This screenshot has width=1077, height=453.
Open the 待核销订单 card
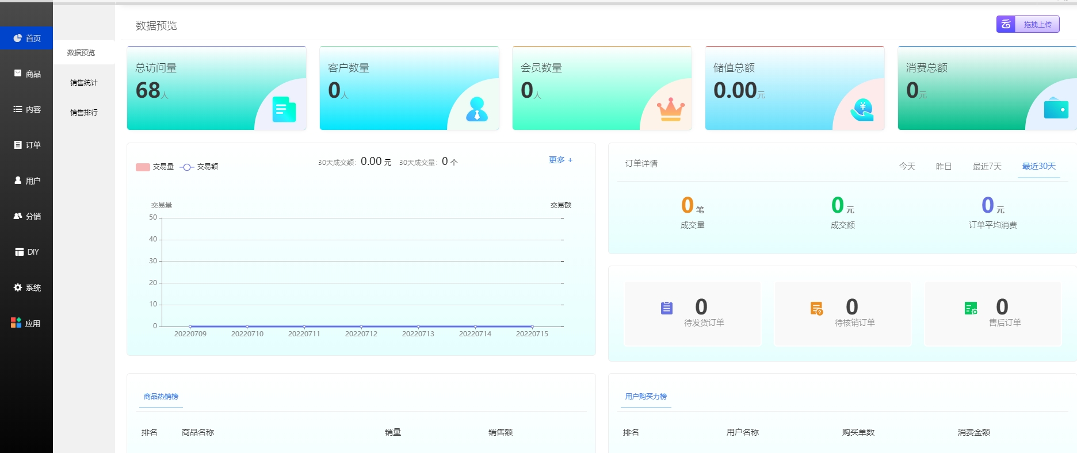pyautogui.click(x=843, y=313)
